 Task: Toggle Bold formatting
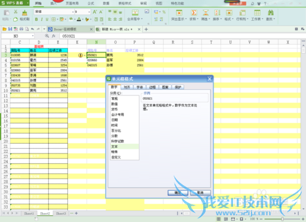coord(36,20)
